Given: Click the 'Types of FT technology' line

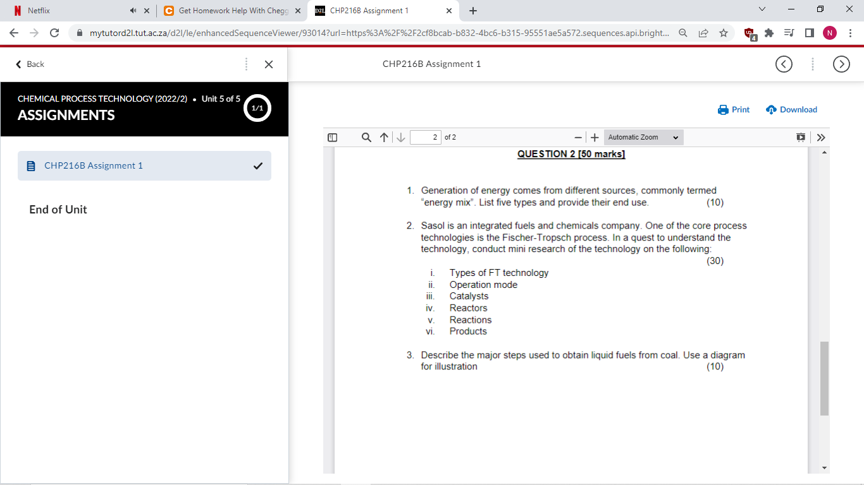Looking at the screenshot, I should (x=499, y=273).
